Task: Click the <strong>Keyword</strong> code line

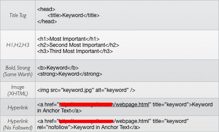Action: (70, 74)
